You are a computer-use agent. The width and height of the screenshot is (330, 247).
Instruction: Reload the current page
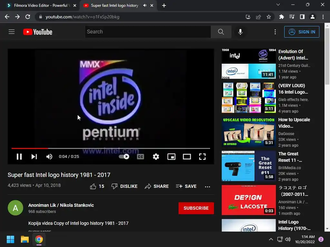tap(28, 17)
